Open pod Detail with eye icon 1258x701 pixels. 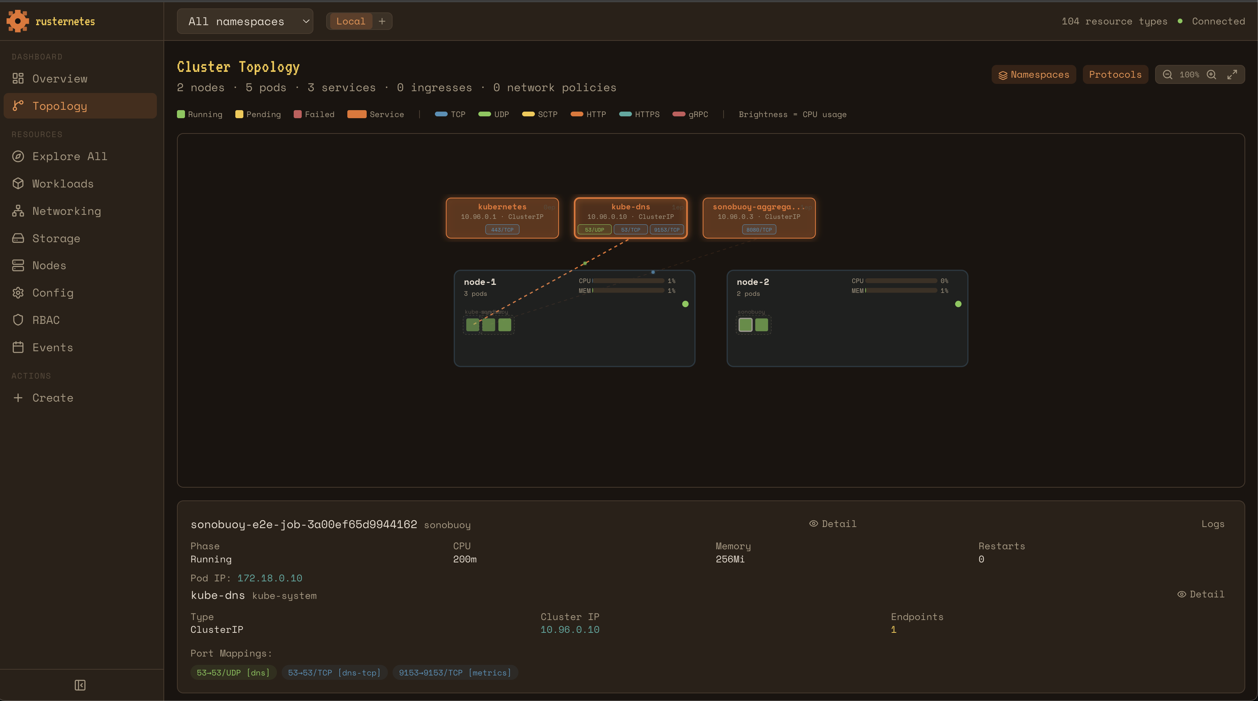pos(833,524)
